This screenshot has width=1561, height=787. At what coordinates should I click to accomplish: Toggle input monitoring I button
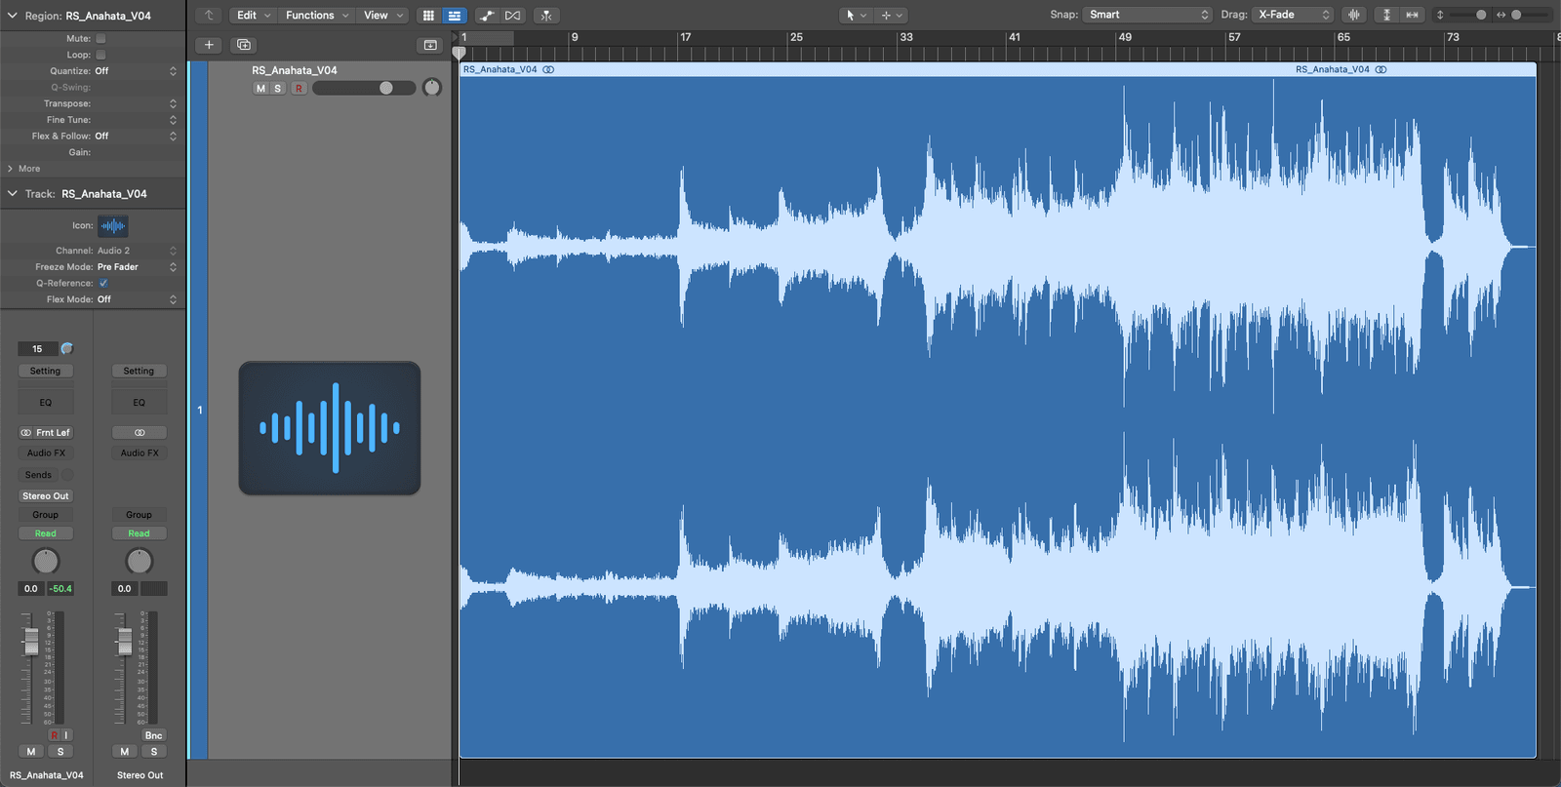[67, 735]
